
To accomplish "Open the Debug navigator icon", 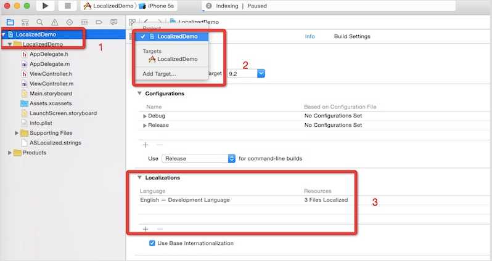I will coord(84,22).
